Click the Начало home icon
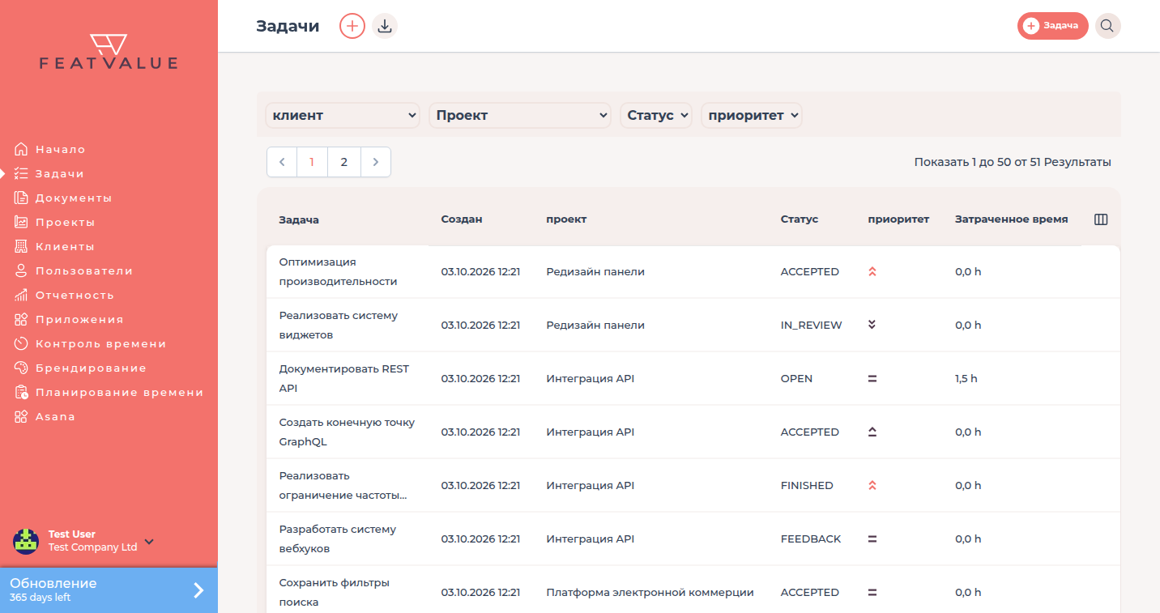 [x=21, y=149]
